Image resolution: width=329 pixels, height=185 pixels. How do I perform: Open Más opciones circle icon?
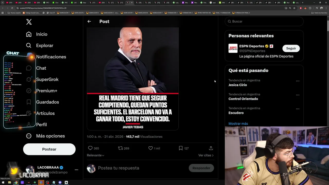point(29,136)
